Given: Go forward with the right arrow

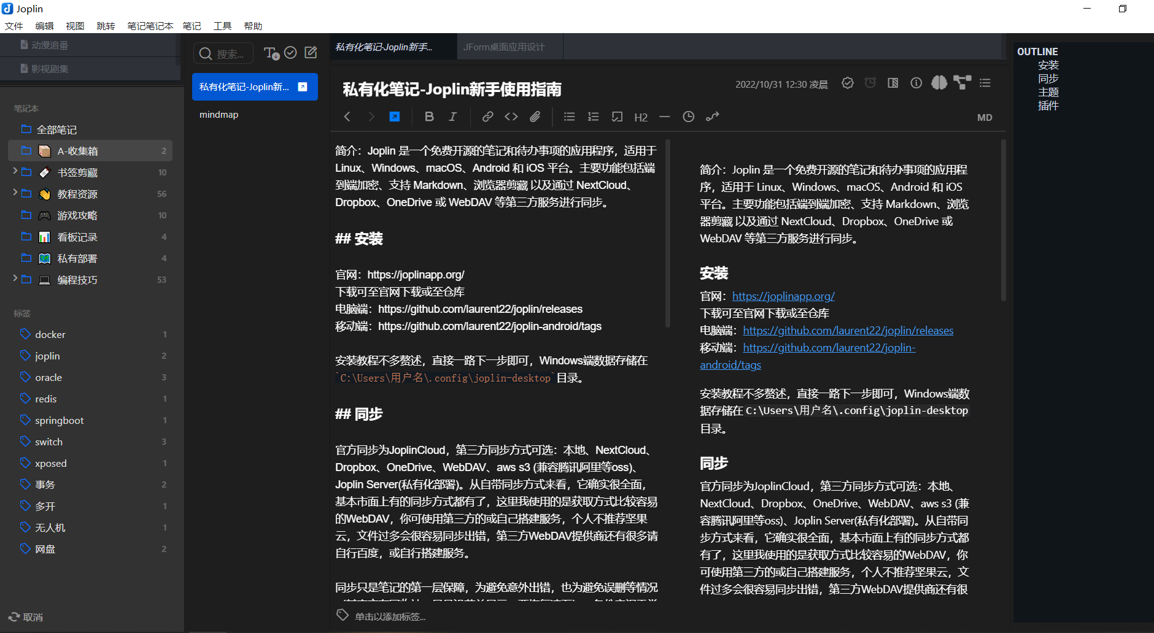Looking at the screenshot, I should coord(371,117).
